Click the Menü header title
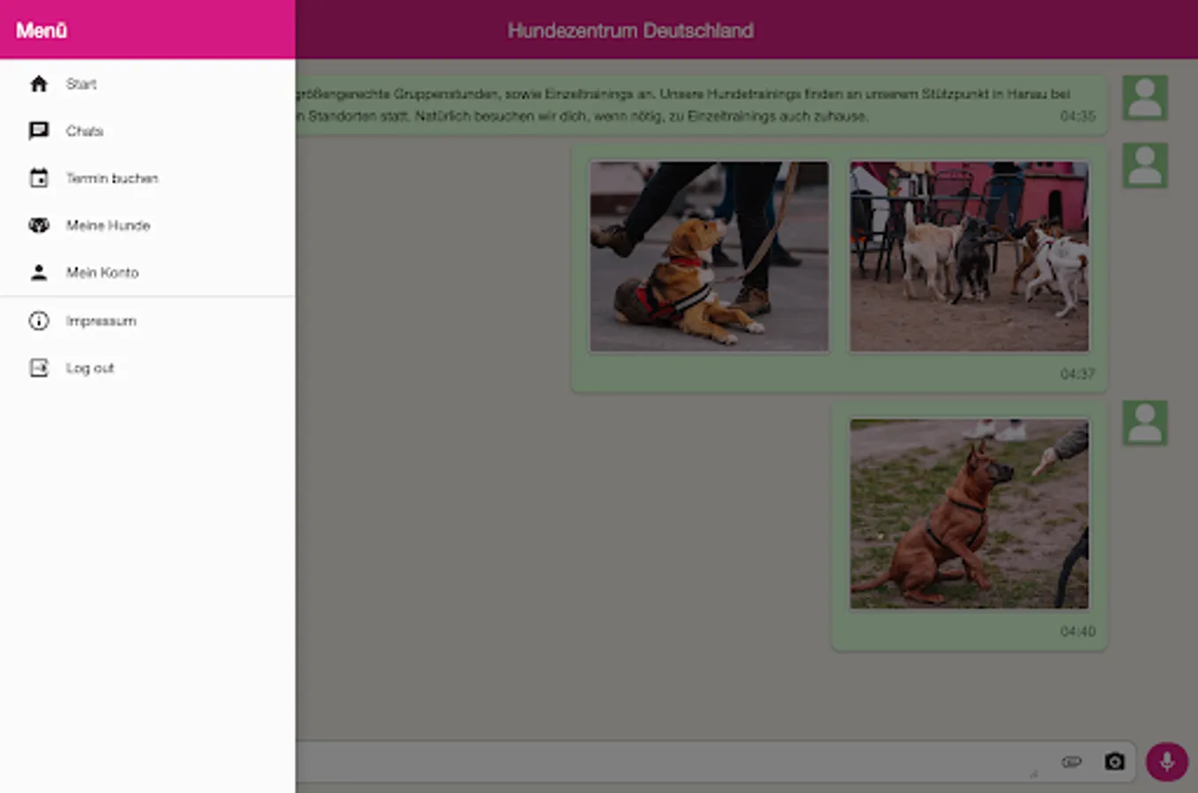Screen dimensions: 1198x793 tap(41, 31)
